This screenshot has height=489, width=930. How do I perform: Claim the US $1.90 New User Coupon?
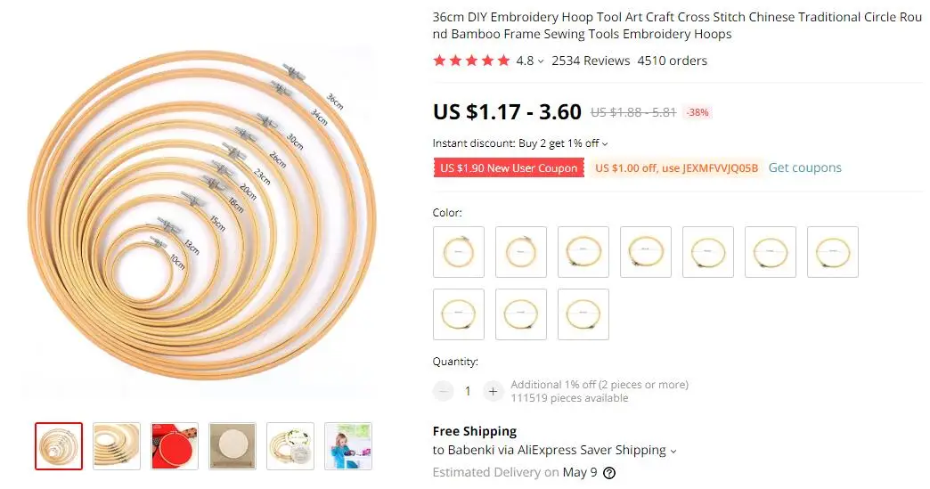coord(509,167)
